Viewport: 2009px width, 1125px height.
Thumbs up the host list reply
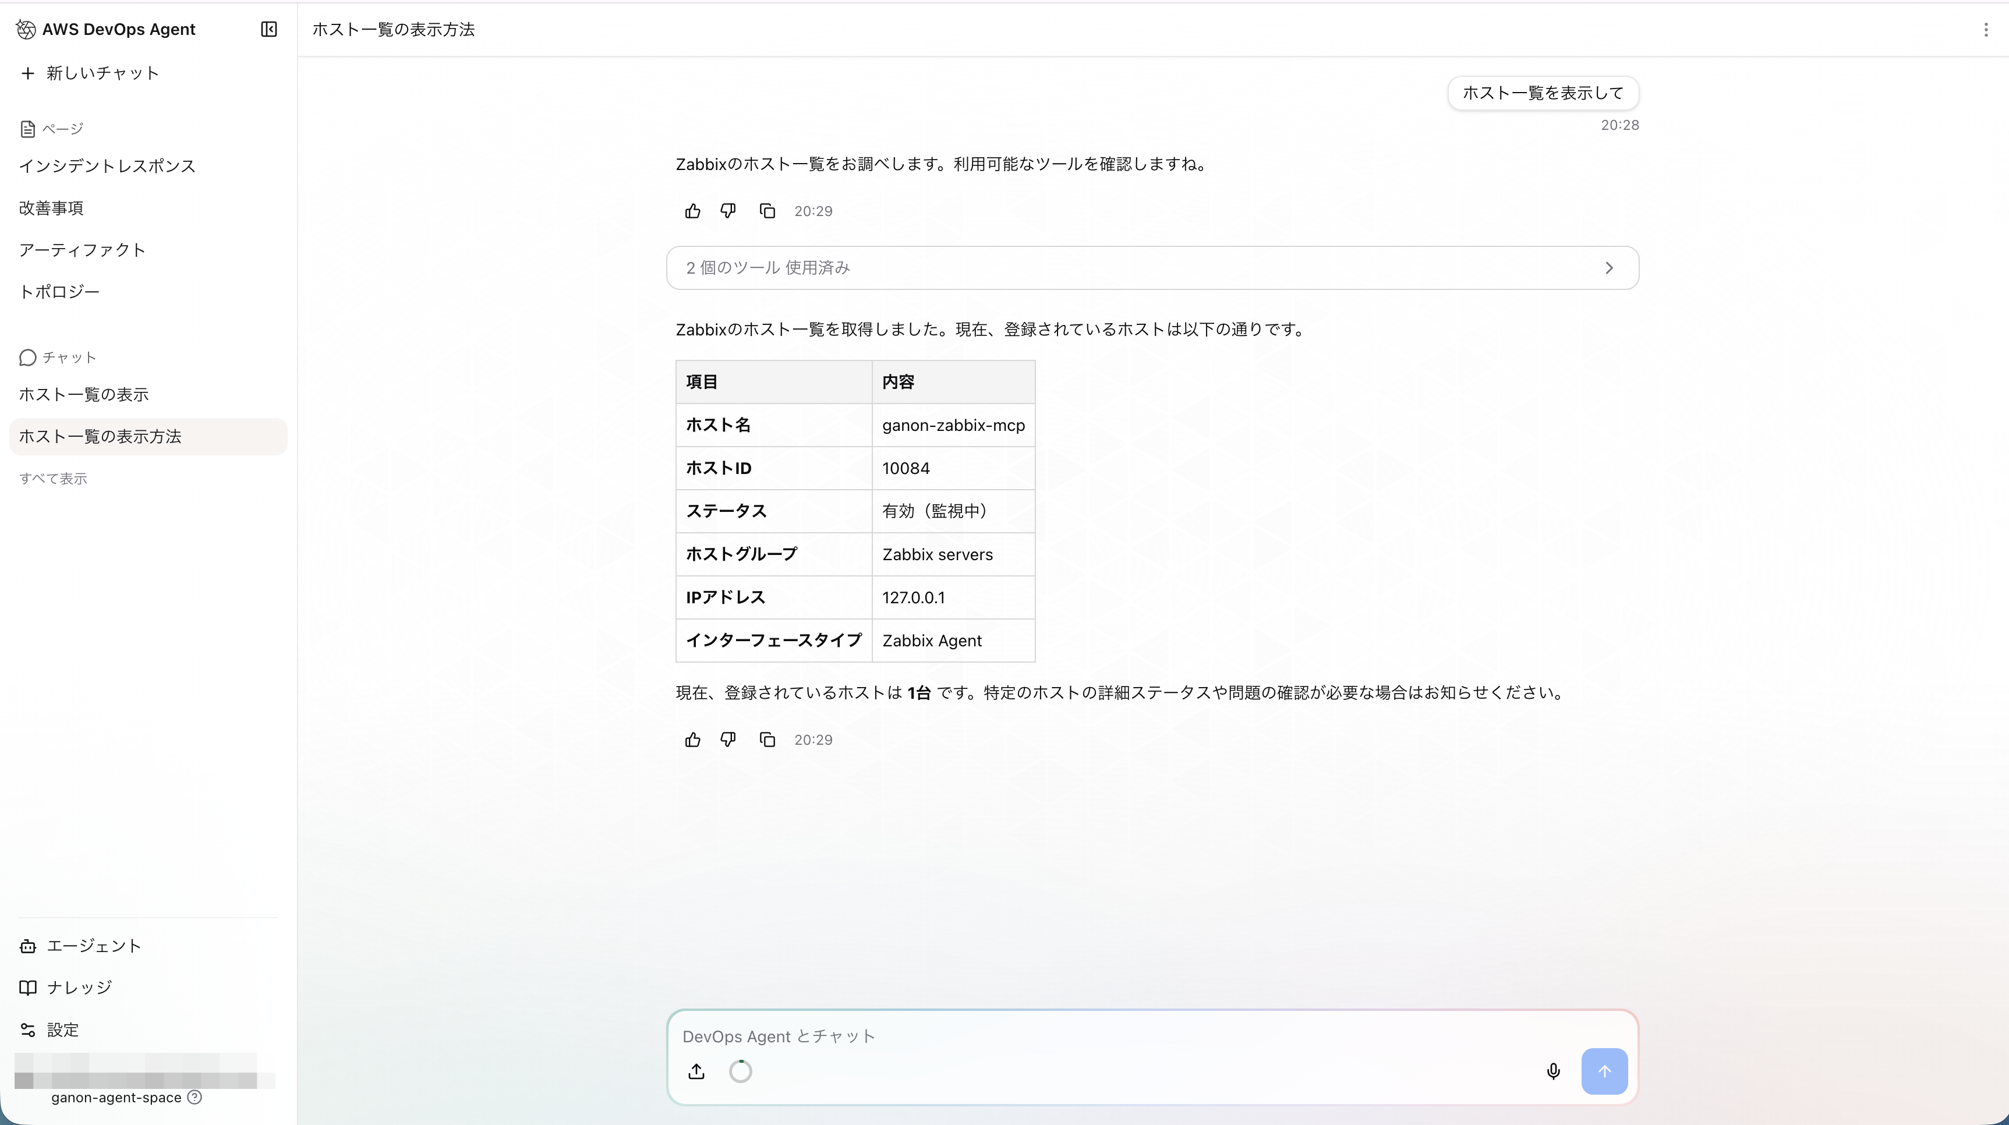coord(692,740)
